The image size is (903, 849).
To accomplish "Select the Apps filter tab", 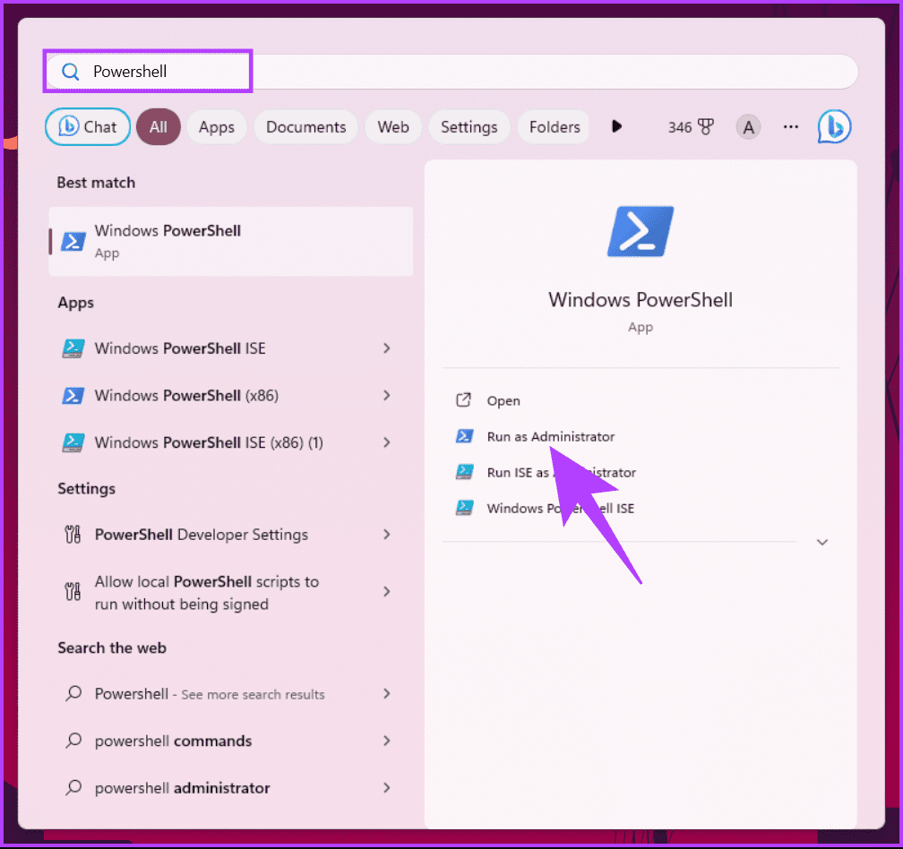I will (217, 126).
